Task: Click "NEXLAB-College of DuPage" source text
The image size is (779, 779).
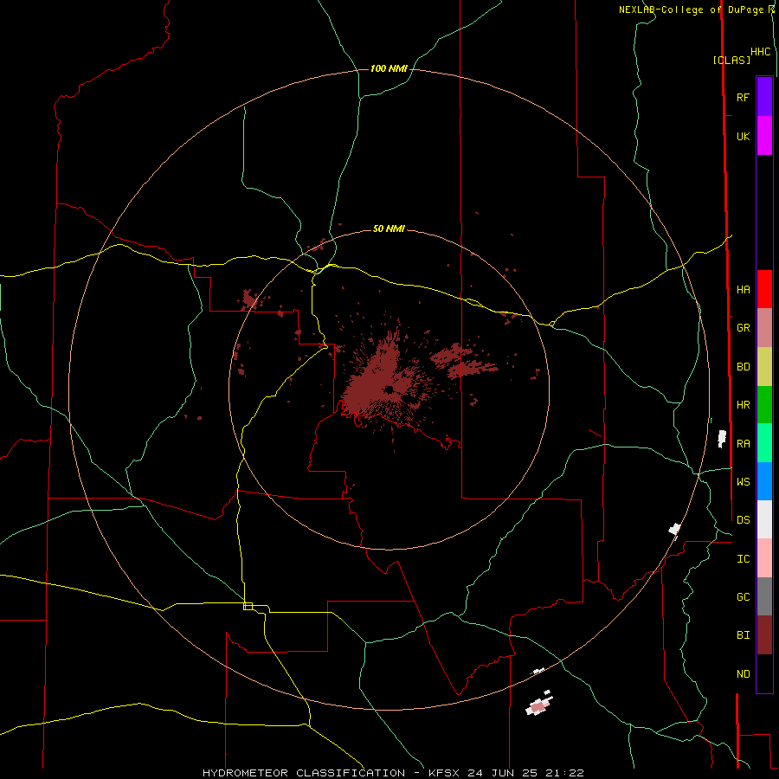Action: 691,10
